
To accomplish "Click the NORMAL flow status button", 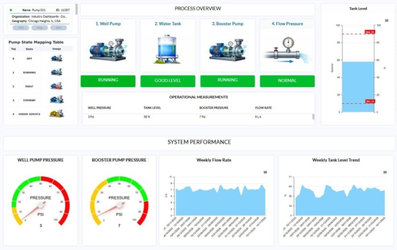I will pyautogui.click(x=287, y=81).
